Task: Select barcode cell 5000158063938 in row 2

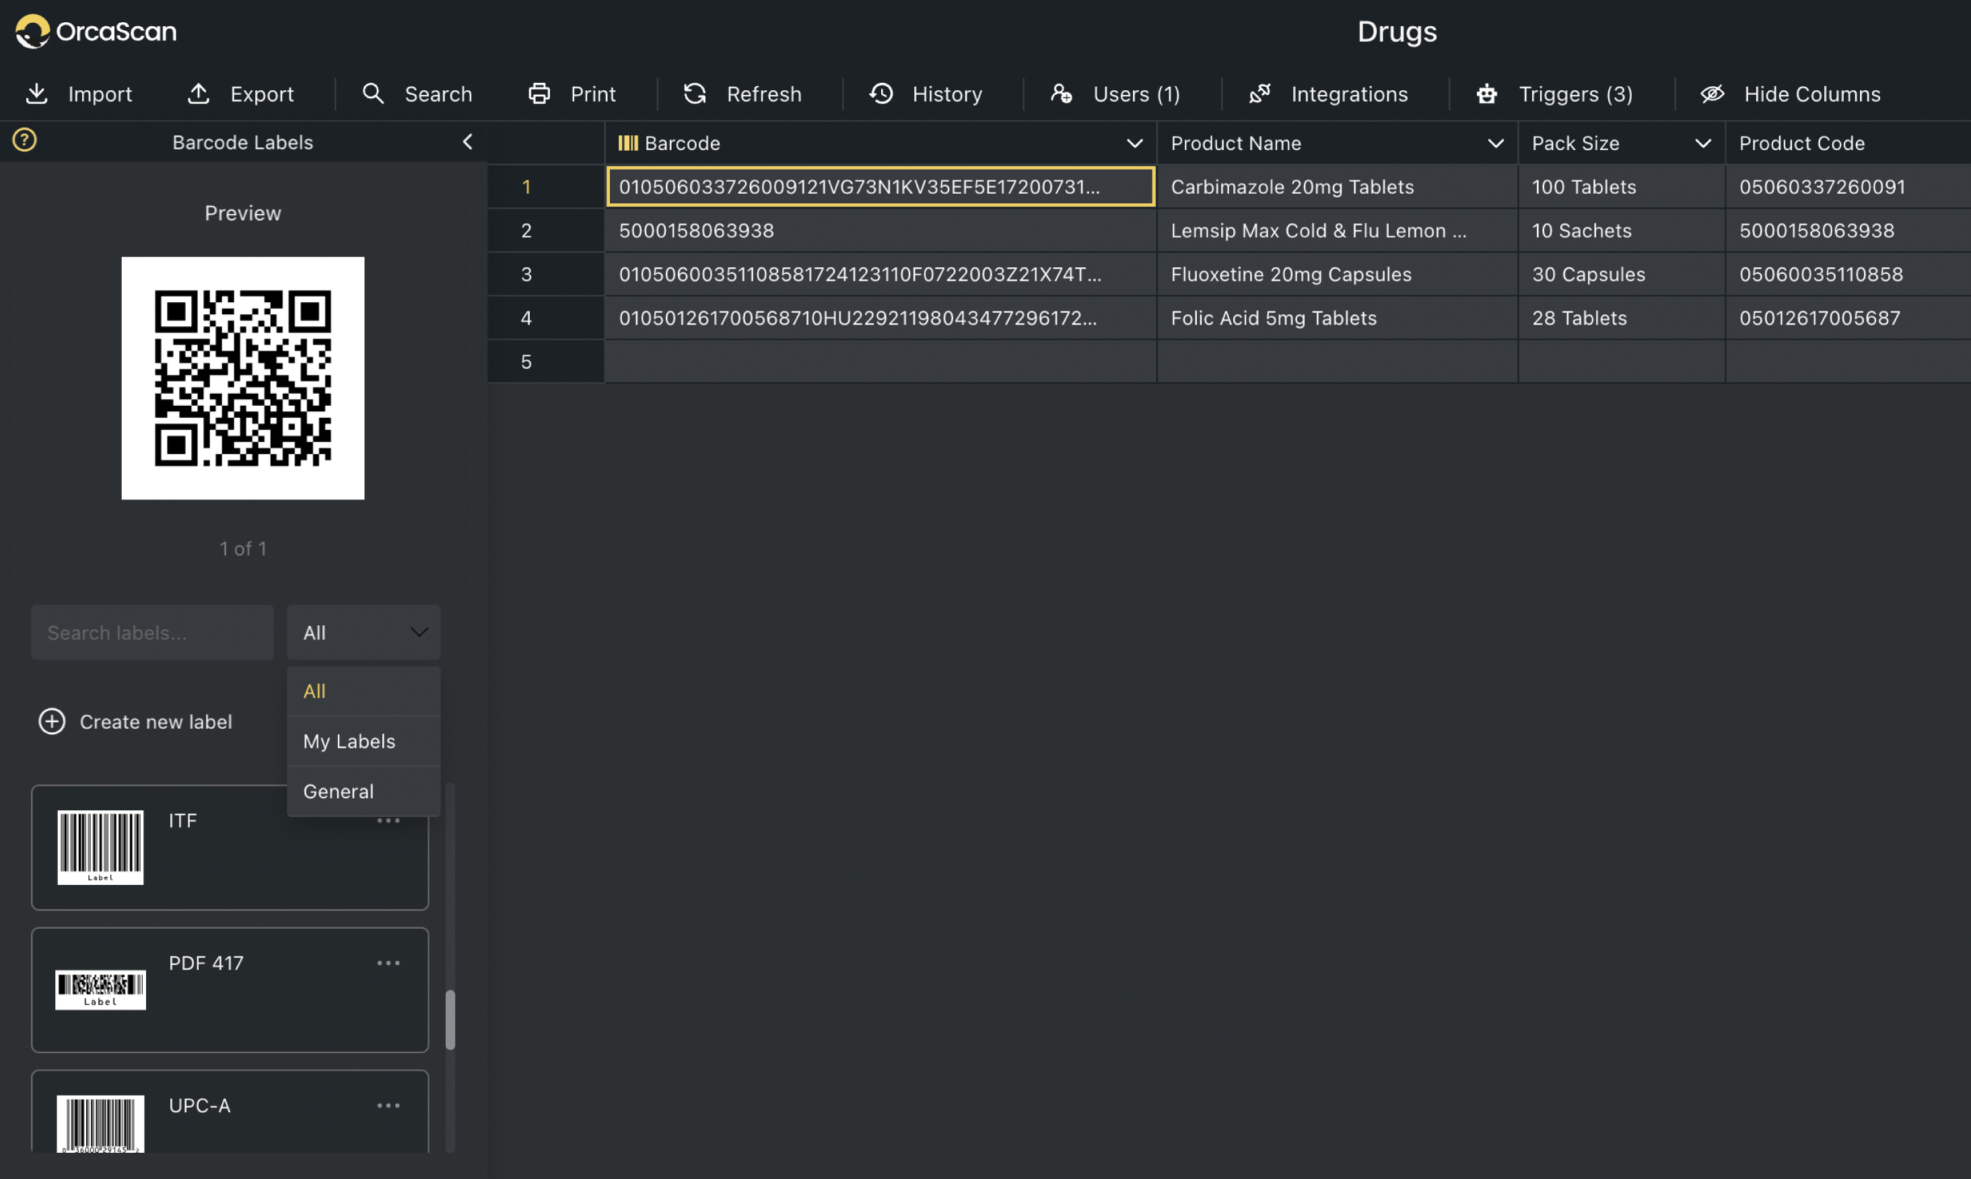Action: click(880, 230)
